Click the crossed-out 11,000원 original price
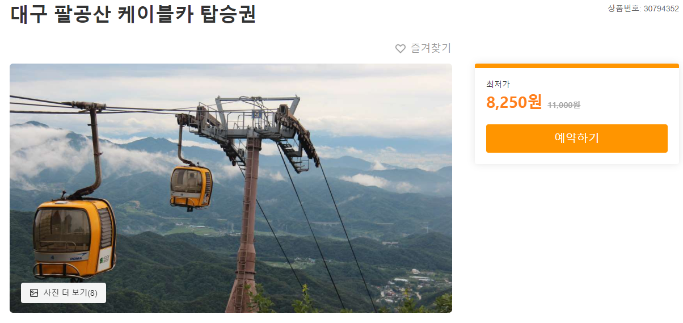Image resolution: width=683 pixels, height=323 pixels. pos(564,105)
